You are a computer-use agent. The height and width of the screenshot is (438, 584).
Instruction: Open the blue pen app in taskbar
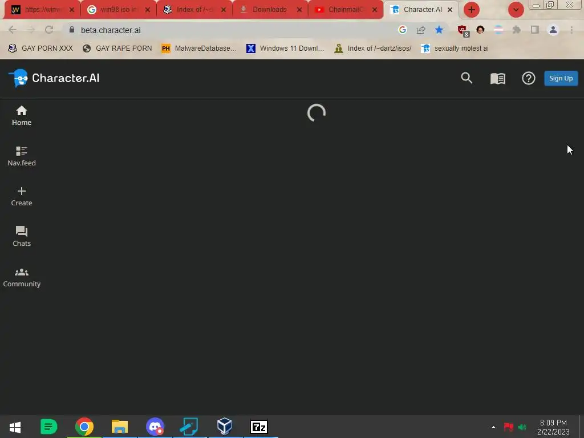(189, 427)
